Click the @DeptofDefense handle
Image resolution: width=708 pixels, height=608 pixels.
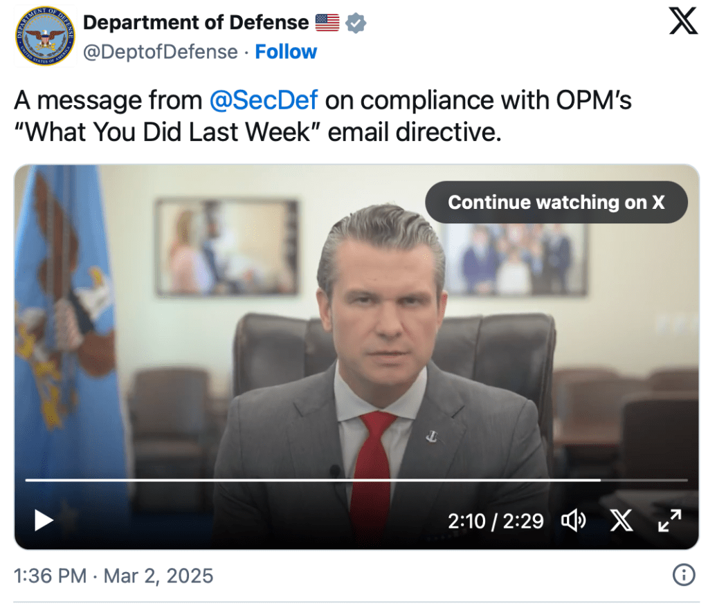[161, 52]
